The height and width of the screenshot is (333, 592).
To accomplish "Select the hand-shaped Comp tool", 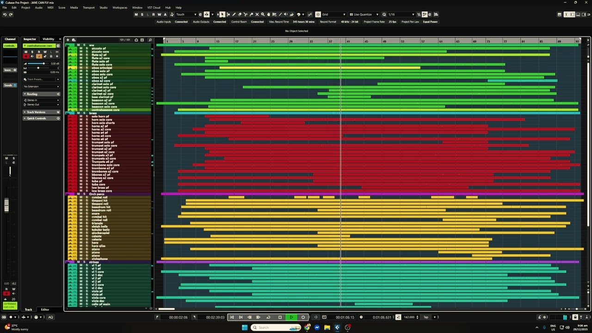I will [269, 14].
